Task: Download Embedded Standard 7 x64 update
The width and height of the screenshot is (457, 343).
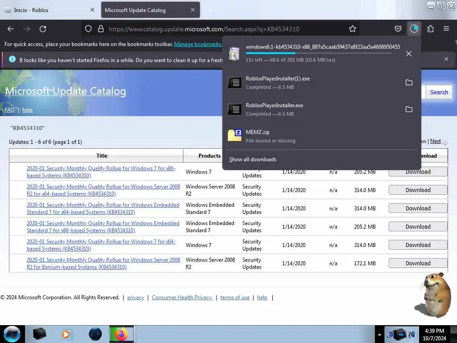Action: point(418,209)
